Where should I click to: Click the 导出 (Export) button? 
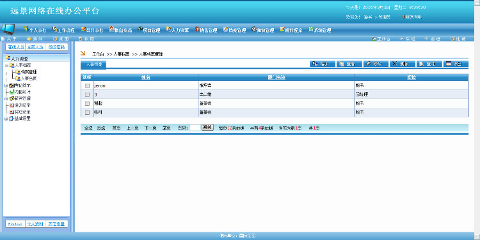point(456,64)
